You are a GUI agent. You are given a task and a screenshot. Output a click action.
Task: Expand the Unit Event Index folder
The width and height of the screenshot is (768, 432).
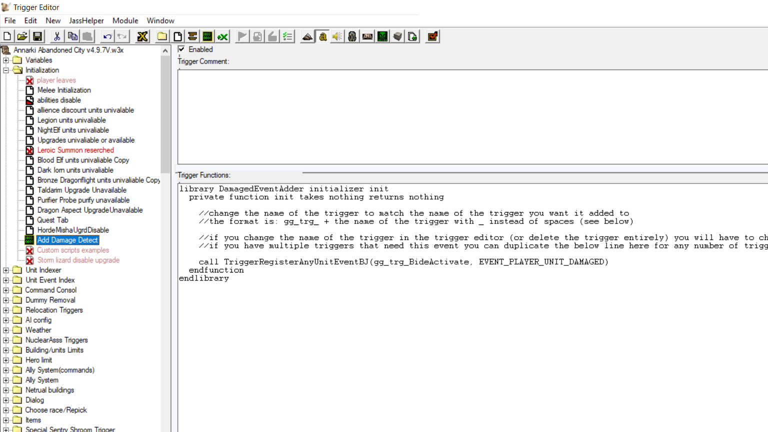(6, 280)
